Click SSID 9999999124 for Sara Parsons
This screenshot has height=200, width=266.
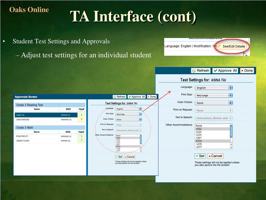coord(66,120)
